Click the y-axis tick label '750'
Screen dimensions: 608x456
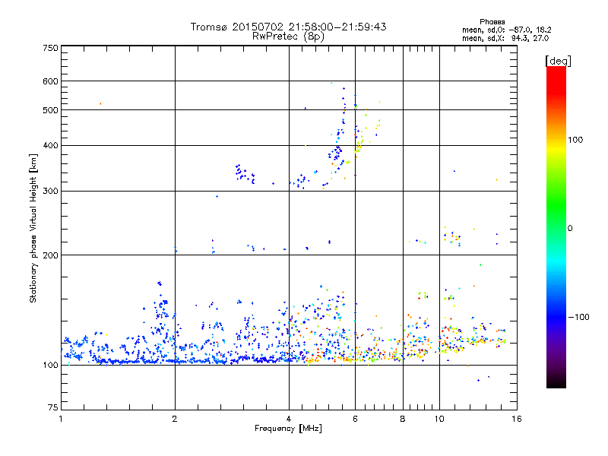coord(50,48)
